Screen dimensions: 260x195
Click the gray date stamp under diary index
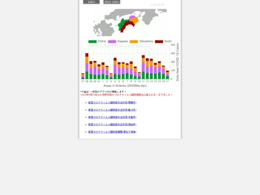(157, 5)
